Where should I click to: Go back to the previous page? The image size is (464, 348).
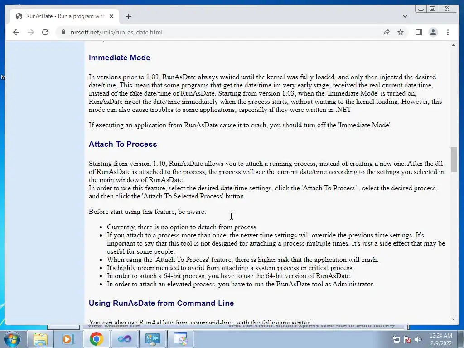coord(16,32)
